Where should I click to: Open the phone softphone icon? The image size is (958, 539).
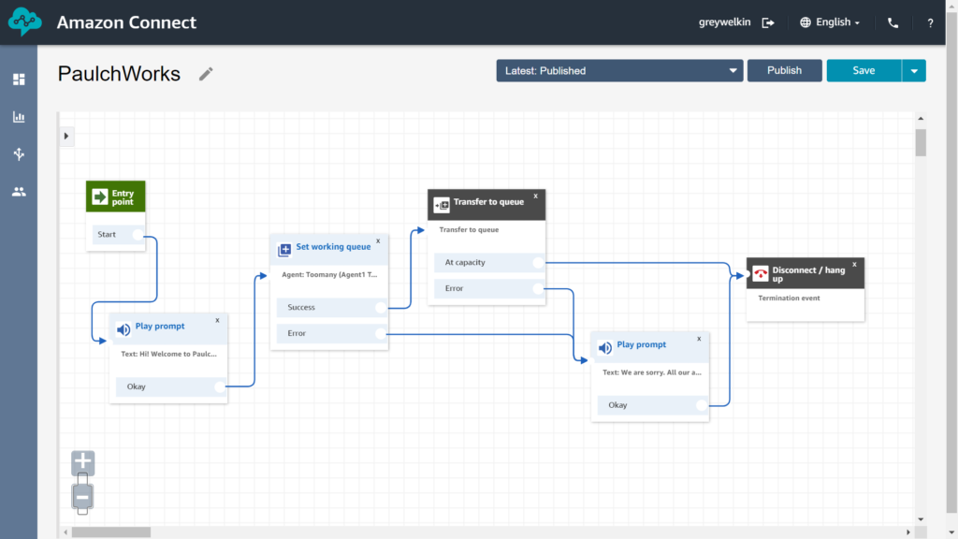[893, 22]
